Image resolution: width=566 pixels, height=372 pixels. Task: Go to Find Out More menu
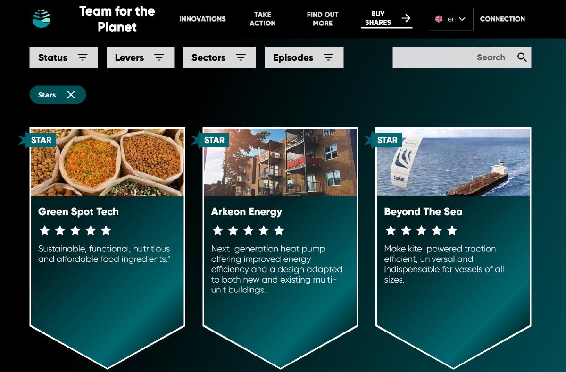point(323,19)
